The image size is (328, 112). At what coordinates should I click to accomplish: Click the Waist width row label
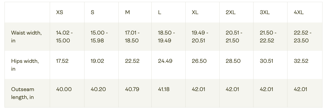[x=26, y=37]
